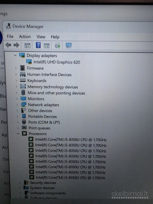Click the Print queues printer icon
Image resolution: width=153 pixels, height=204 pixels.
pyautogui.click(x=24, y=127)
